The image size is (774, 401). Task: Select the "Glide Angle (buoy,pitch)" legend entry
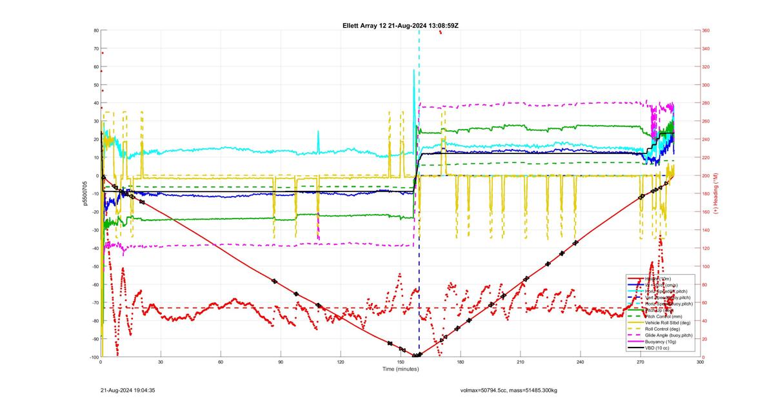coord(669,335)
